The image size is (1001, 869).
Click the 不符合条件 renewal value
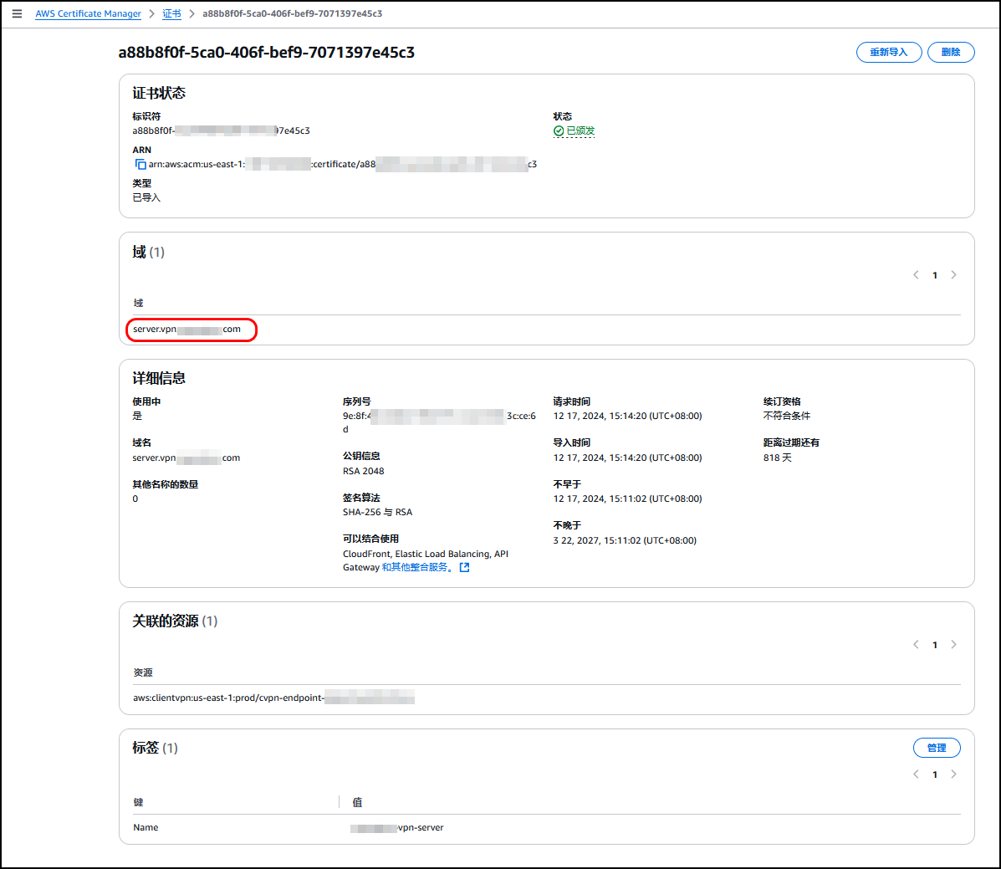(x=786, y=416)
